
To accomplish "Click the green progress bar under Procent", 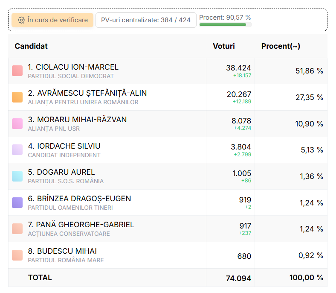I will (x=225, y=25).
